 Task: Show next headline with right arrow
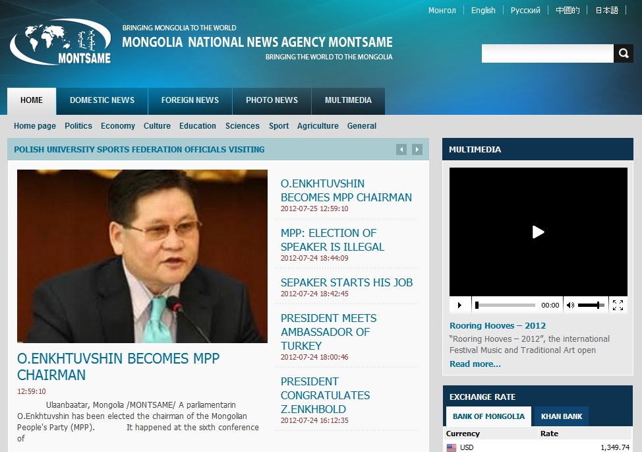tap(417, 150)
